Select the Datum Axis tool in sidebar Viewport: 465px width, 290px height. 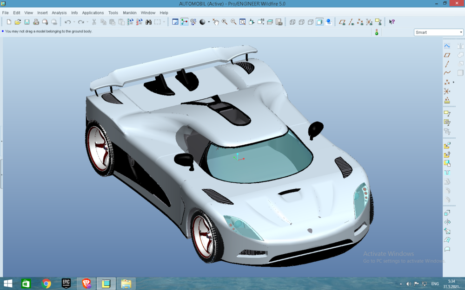(x=447, y=64)
